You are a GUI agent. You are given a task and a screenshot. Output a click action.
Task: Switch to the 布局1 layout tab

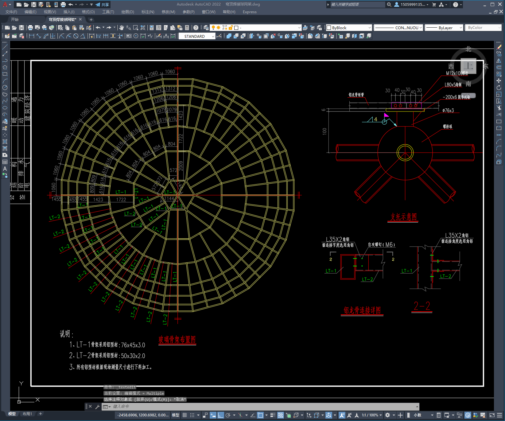tap(27, 414)
